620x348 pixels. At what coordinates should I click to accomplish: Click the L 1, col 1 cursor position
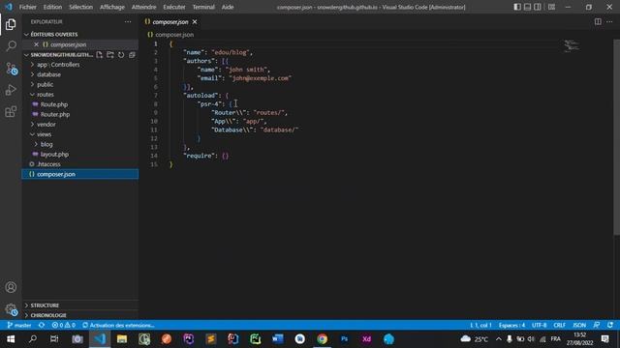tap(480, 325)
